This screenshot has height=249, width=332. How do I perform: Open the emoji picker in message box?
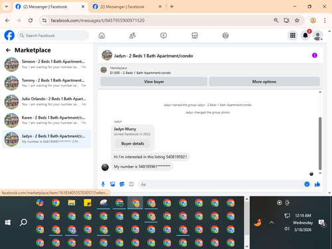tap(307, 184)
